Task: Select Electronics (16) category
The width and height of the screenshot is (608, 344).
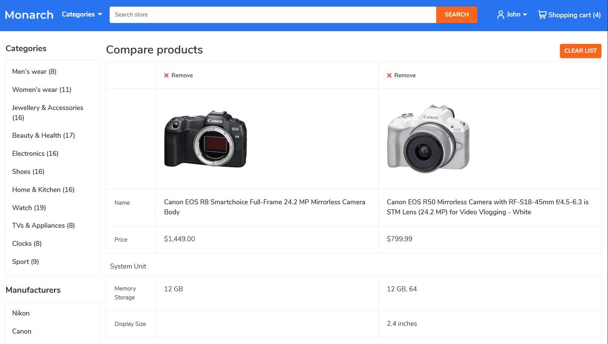Action: click(x=35, y=154)
